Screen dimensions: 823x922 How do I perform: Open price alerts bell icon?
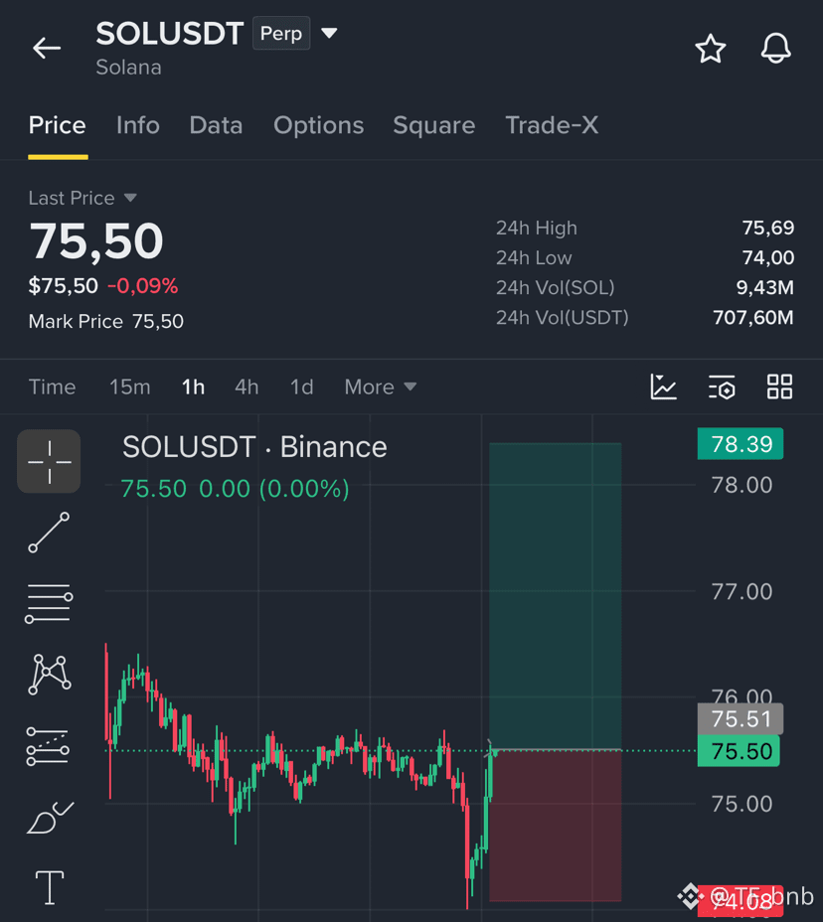tap(775, 49)
